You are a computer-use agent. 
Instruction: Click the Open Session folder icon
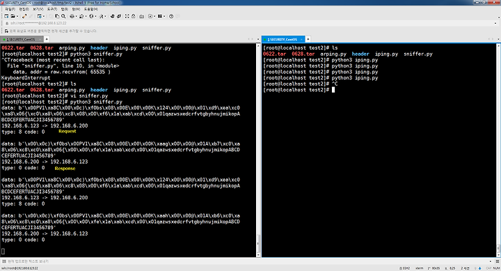[x=13, y=16]
